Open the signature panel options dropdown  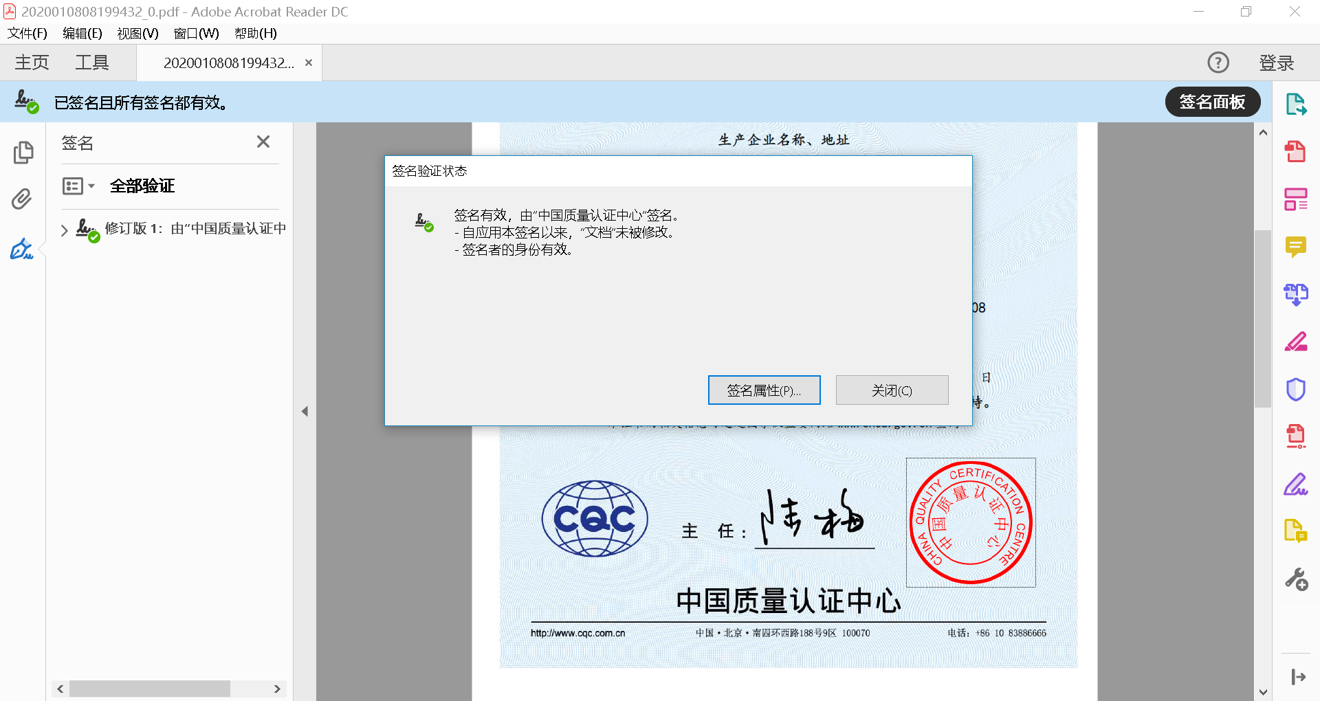click(x=79, y=186)
